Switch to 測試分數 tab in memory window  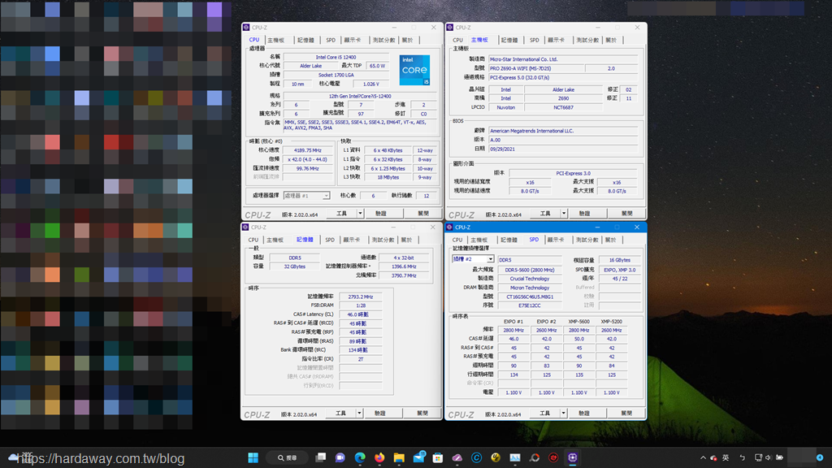383,240
